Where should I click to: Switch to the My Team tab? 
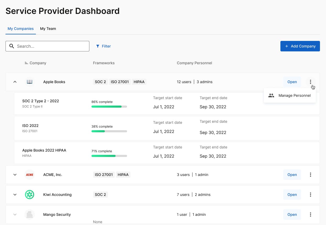click(48, 29)
